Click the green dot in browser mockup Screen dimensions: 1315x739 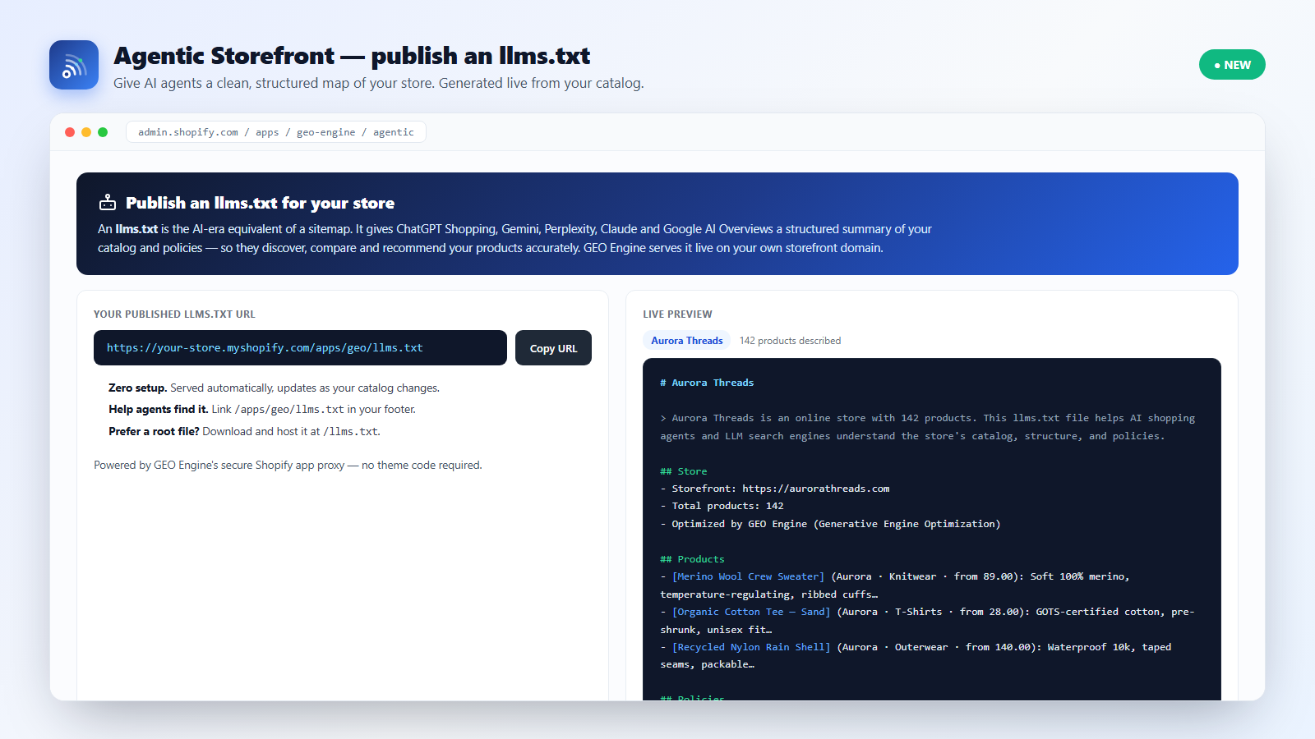pyautogui.click(x=103, y=132)
